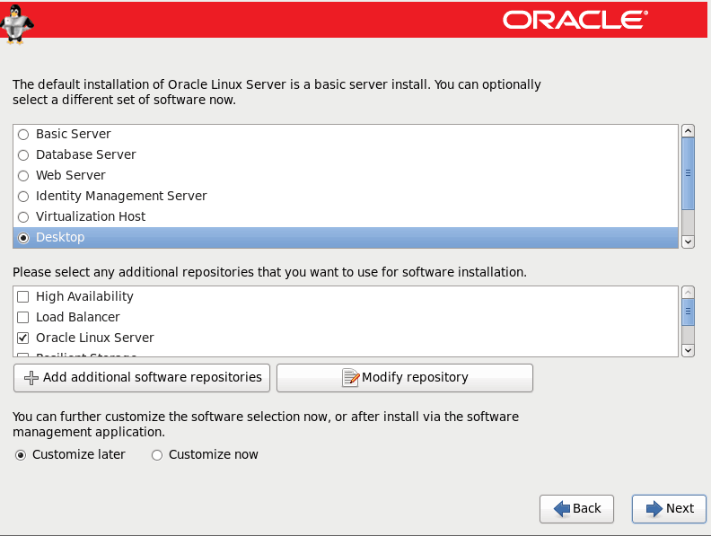
Task: Click the repository list scrollbar thumb
Action: (688, 312)
